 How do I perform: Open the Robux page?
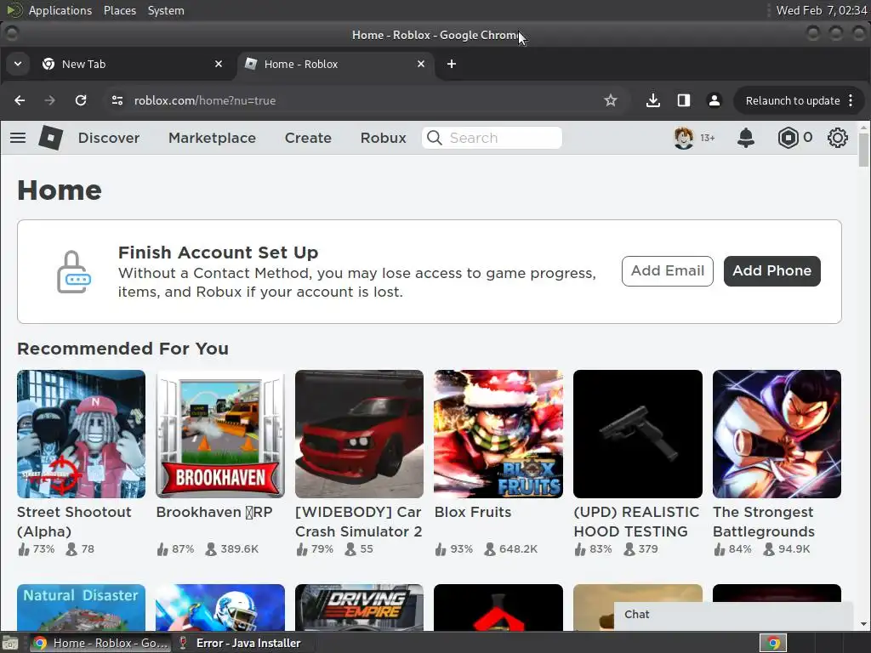coord(384,138)
